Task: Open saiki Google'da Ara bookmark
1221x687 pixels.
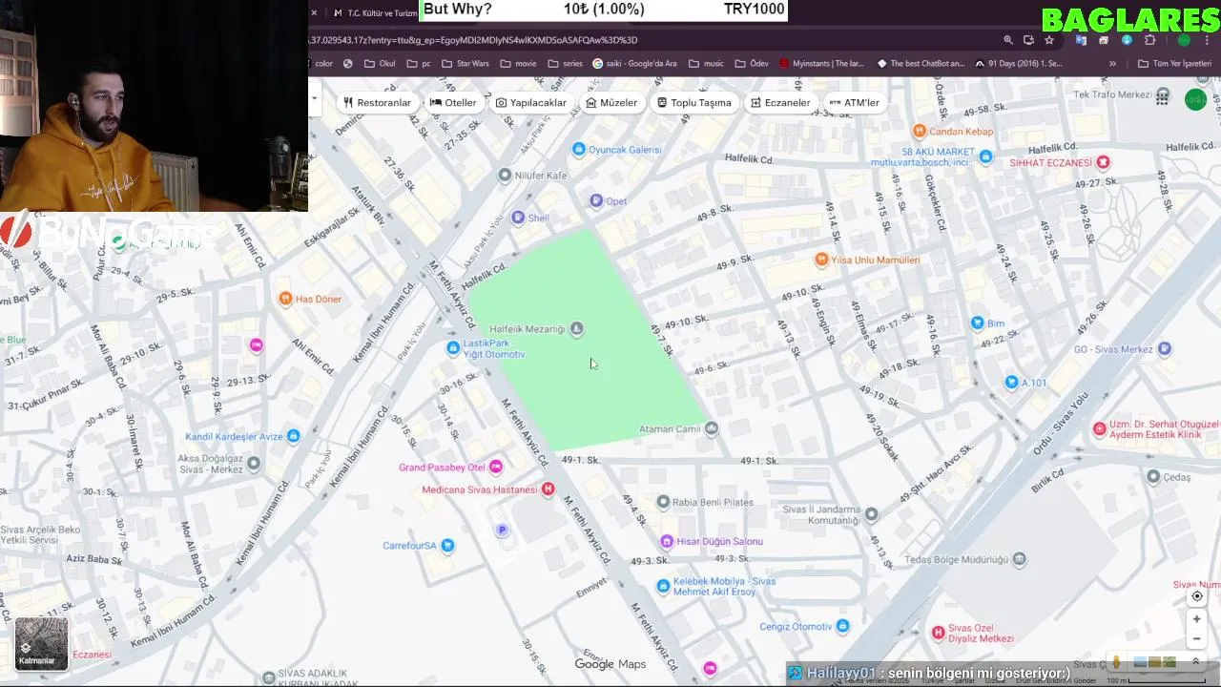Action: 634,64
